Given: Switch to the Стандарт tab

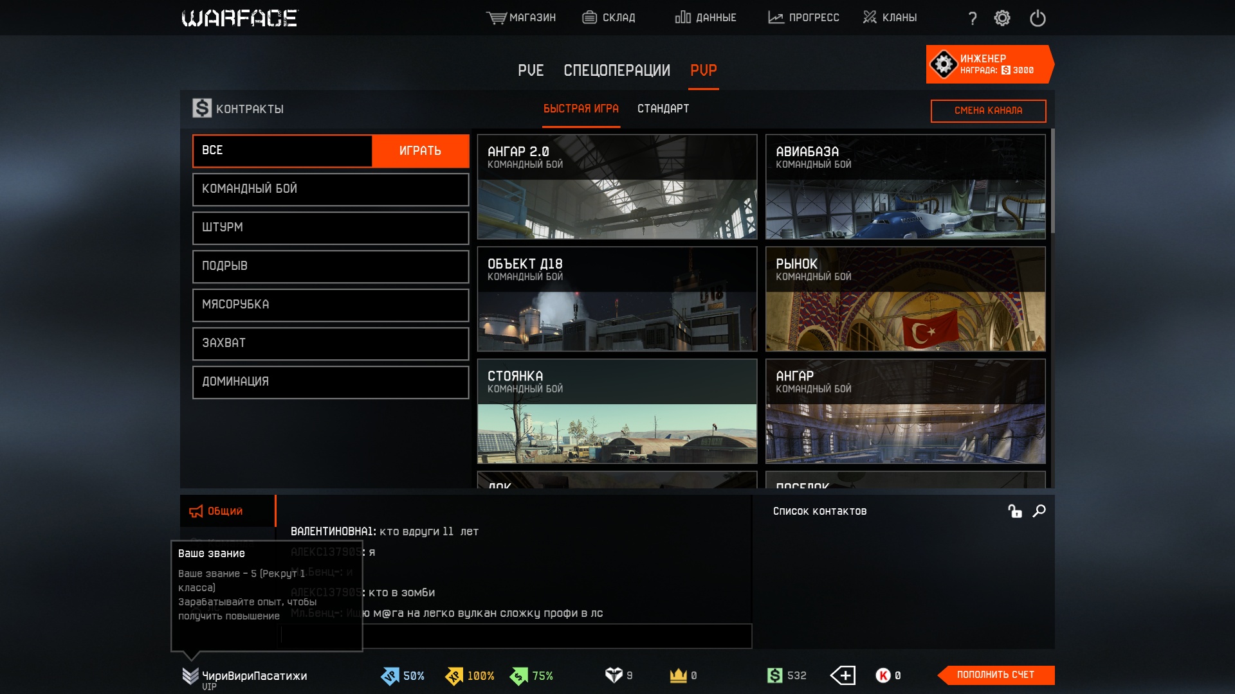Looking at the screenshot, I should point(663,109).
